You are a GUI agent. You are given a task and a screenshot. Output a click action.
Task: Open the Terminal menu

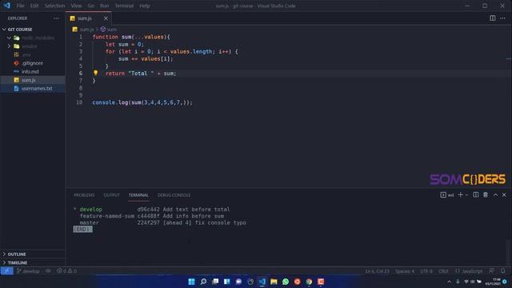click(124, 6)
